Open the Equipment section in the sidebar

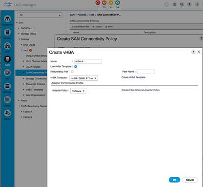pyautogui.click(x=7, y=19)
